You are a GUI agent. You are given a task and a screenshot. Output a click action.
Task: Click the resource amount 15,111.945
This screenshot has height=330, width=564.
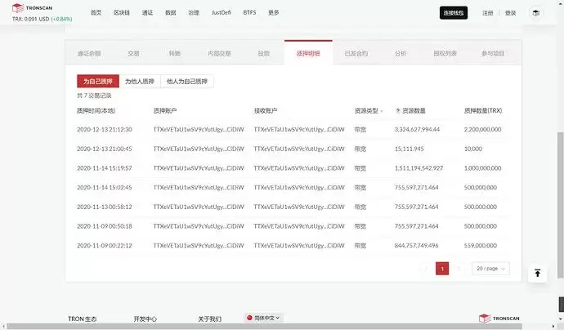pyautogui.click(x=409, y=149)
